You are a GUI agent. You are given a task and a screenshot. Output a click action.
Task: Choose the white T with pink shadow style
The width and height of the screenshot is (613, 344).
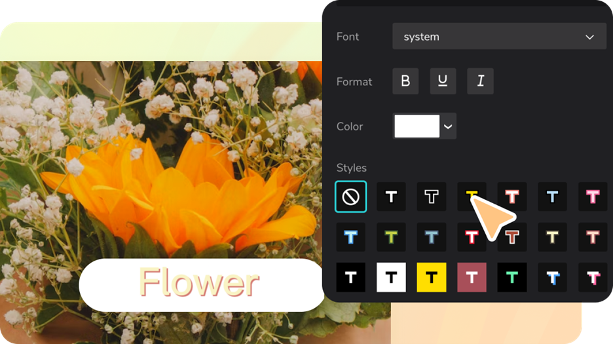(x=593, y=277)
